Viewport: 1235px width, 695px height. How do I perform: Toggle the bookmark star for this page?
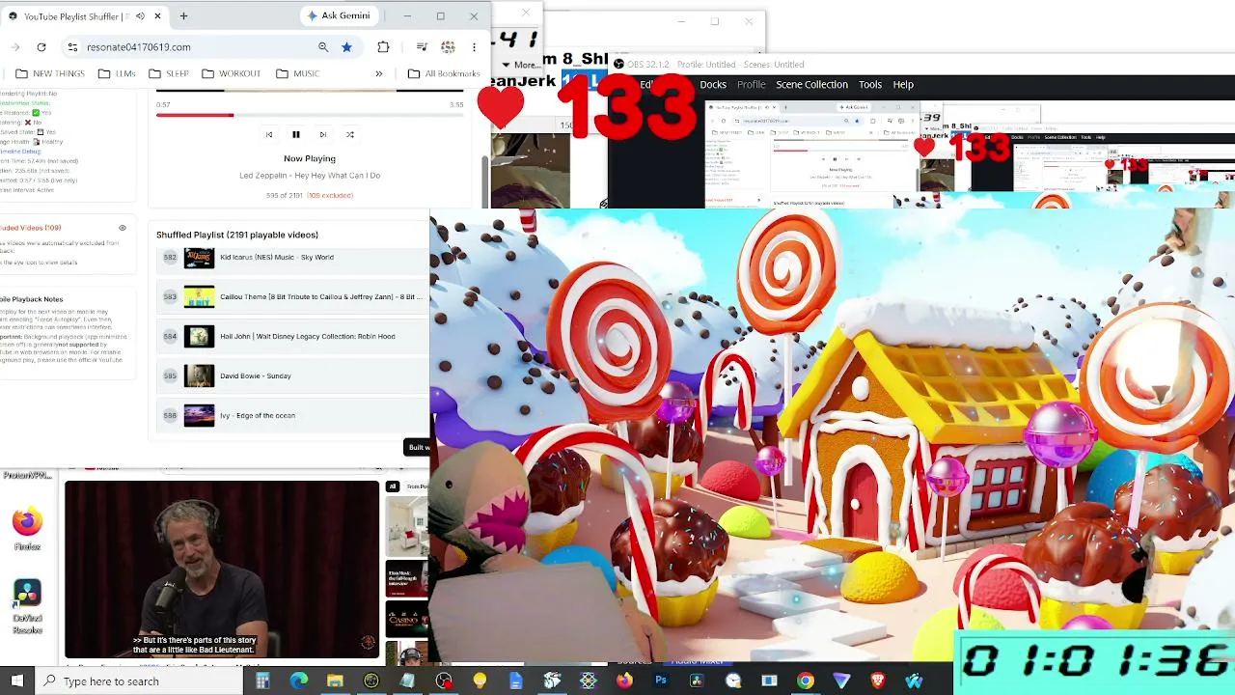(x=346, y=46)
